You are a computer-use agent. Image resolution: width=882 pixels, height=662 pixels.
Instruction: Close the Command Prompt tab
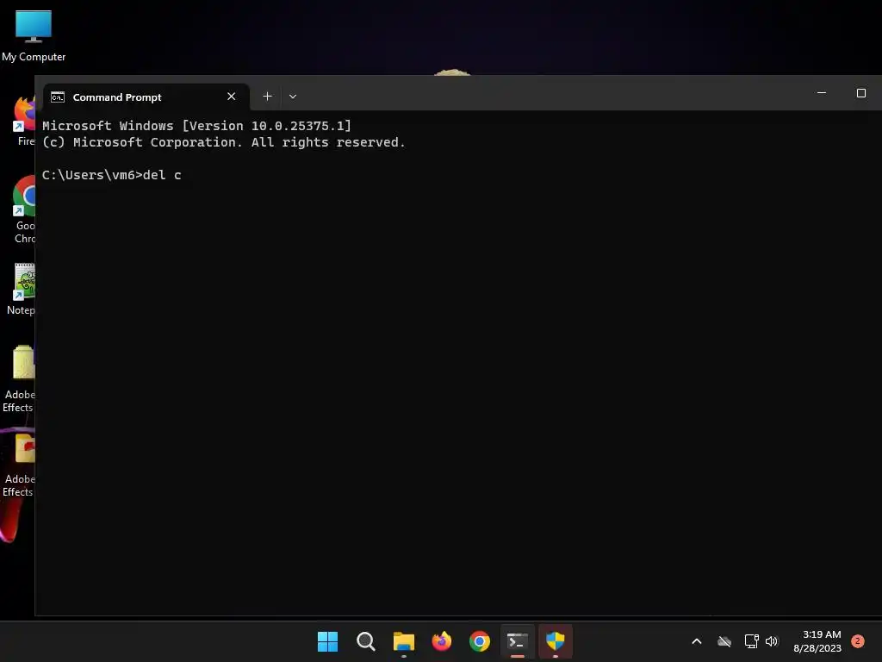pyautogui.click(x=231, y=97)
